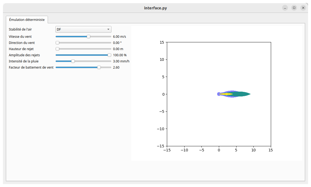311x187 pixels.
Task: Click the Direction du vent slider handle
Action: tap(57, 43)
